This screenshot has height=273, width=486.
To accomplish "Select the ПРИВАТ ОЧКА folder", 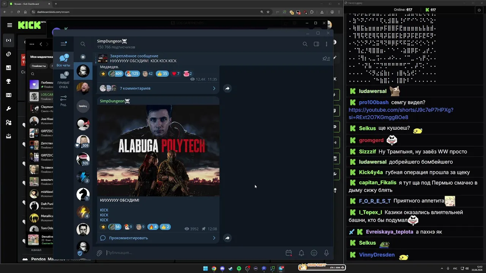I will pos(63,81).
